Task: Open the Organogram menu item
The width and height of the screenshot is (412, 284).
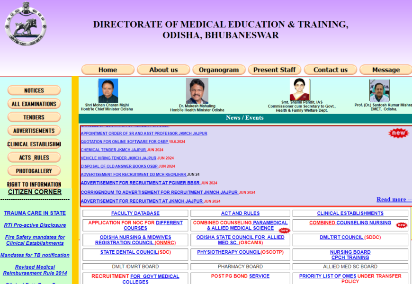Action: point(219,70)
